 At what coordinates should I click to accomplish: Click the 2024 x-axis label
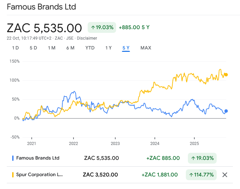(155, 144)
